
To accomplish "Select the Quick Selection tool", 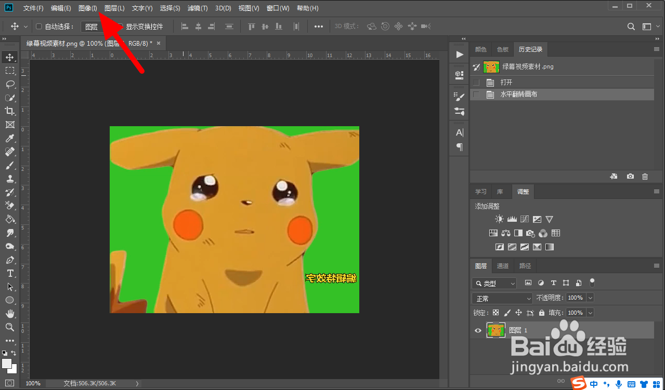I will (10, 98).
